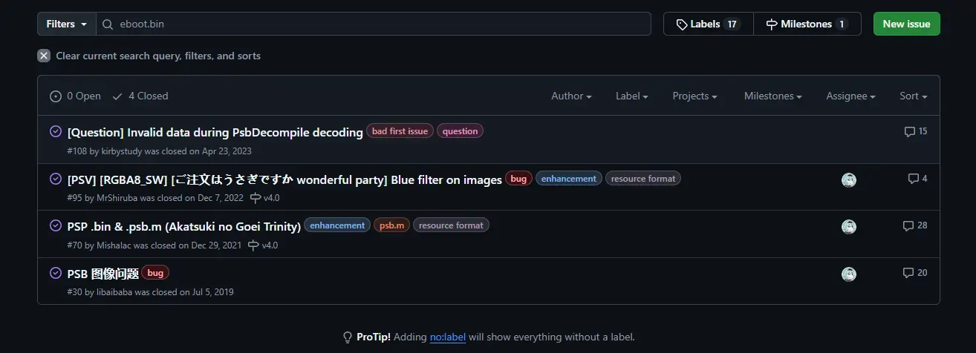The image size is (976, 353).
Task: Open comments count 4 on issue #95
Action: tap(917, 179)
